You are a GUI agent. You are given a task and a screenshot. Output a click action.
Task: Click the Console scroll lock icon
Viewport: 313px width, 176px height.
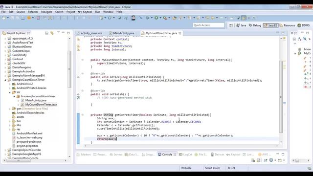[259, 160]
